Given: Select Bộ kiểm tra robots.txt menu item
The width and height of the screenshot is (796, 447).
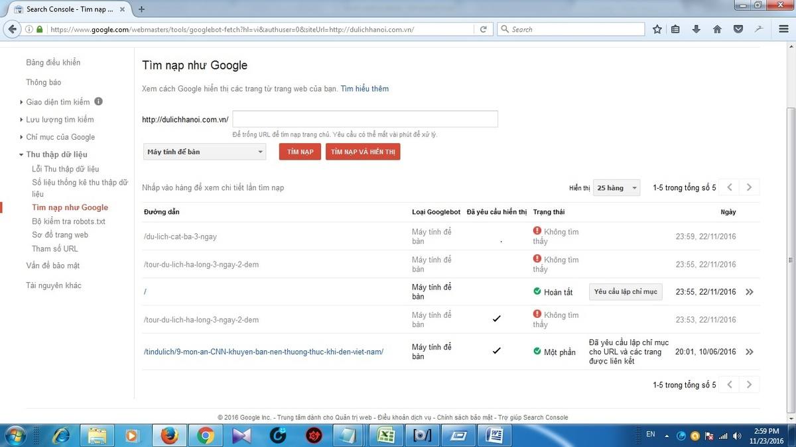Looking at the screenshot, I should (69, 221).
